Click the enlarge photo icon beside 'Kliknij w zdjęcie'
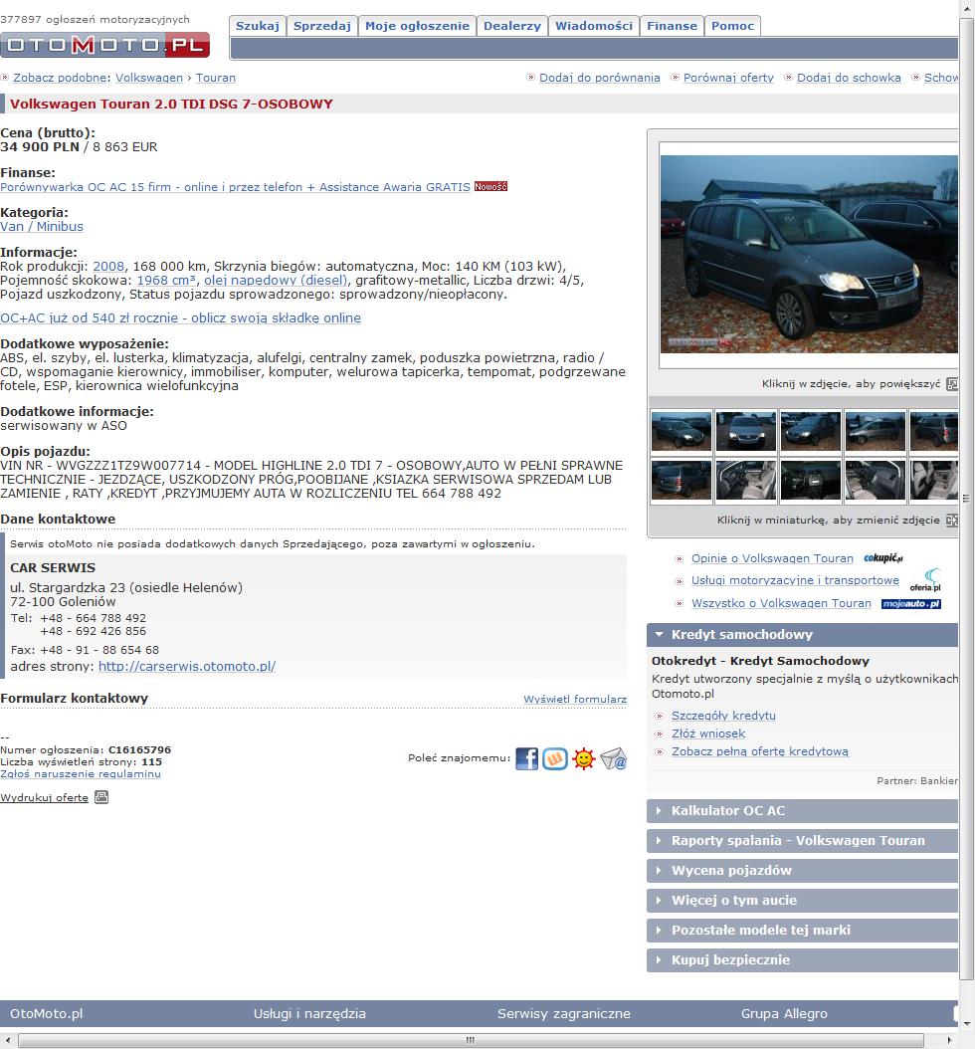 click(952, 384)
